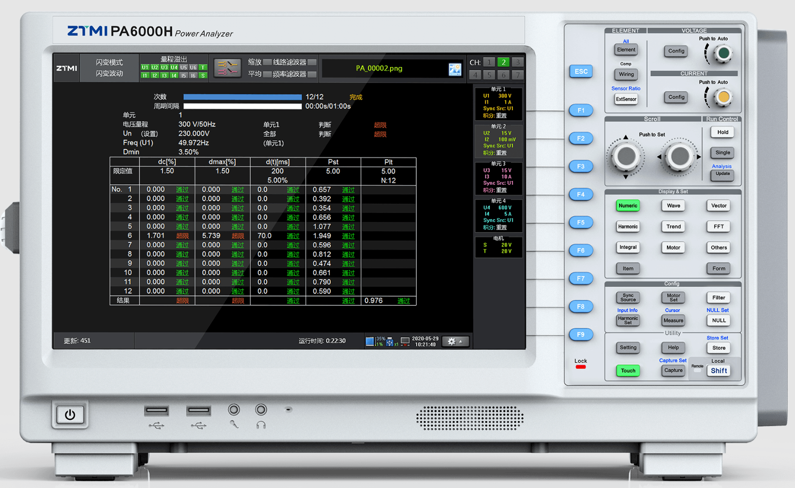This screenshot has width=795, height=488.
Task: Switch display to Numeric mode
Action: coord(628,206)
